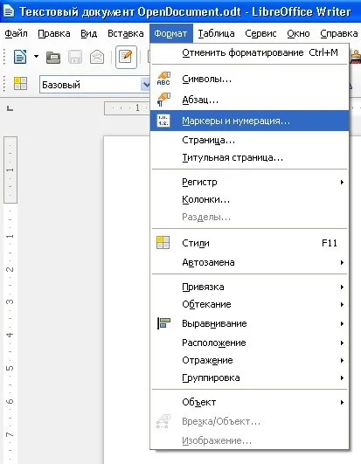The height and width of the screenshot is (464, 361).
Task: Open the Справка menu
Action: click(339, 33)
